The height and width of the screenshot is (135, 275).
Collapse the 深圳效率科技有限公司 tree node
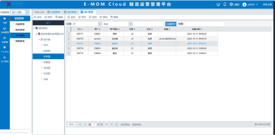37,34
